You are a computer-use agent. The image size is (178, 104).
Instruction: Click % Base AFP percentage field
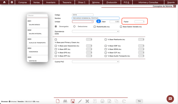[x=89, y=56]
